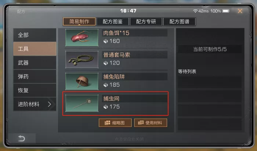Click the first empty 等待列表 queue slot

click(x=210, y=82)
